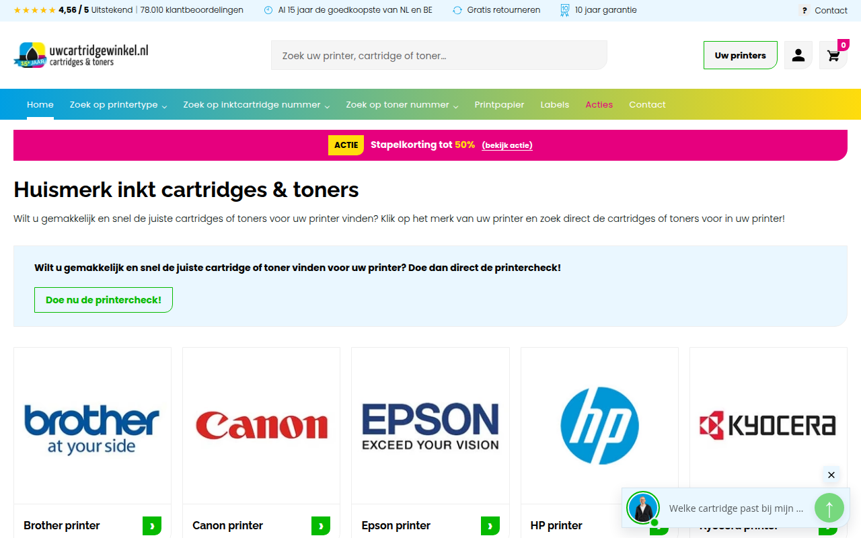Image resolution: width=861 pixels, height=538 pixels.
Task: Click the Uw printers button
Action: tap(741, 55)
